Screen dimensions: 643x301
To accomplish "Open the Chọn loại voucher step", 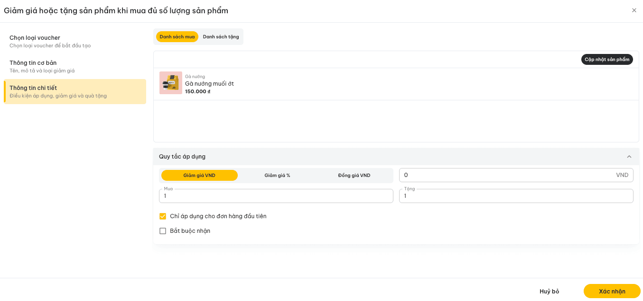I will pos(75,41).
